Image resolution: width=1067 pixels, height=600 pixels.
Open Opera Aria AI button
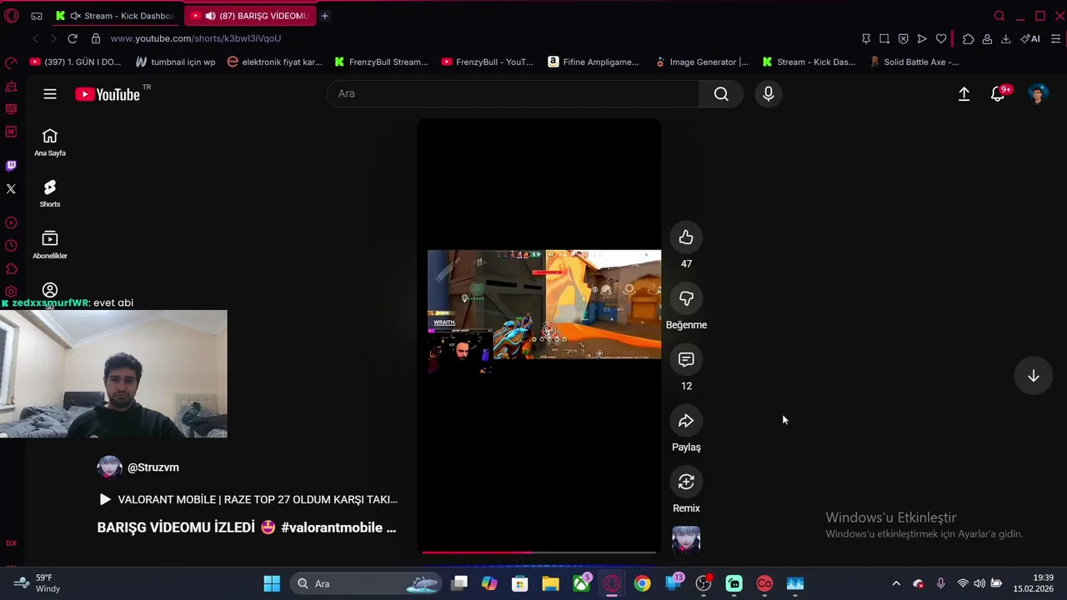click(x=1030, y=38)
